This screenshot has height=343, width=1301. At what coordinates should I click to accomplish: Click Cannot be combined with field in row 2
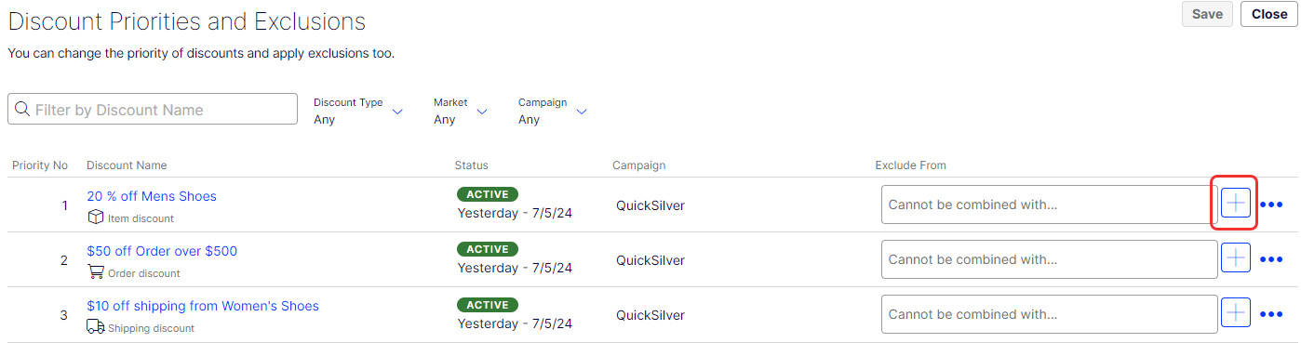(1049, 259)
